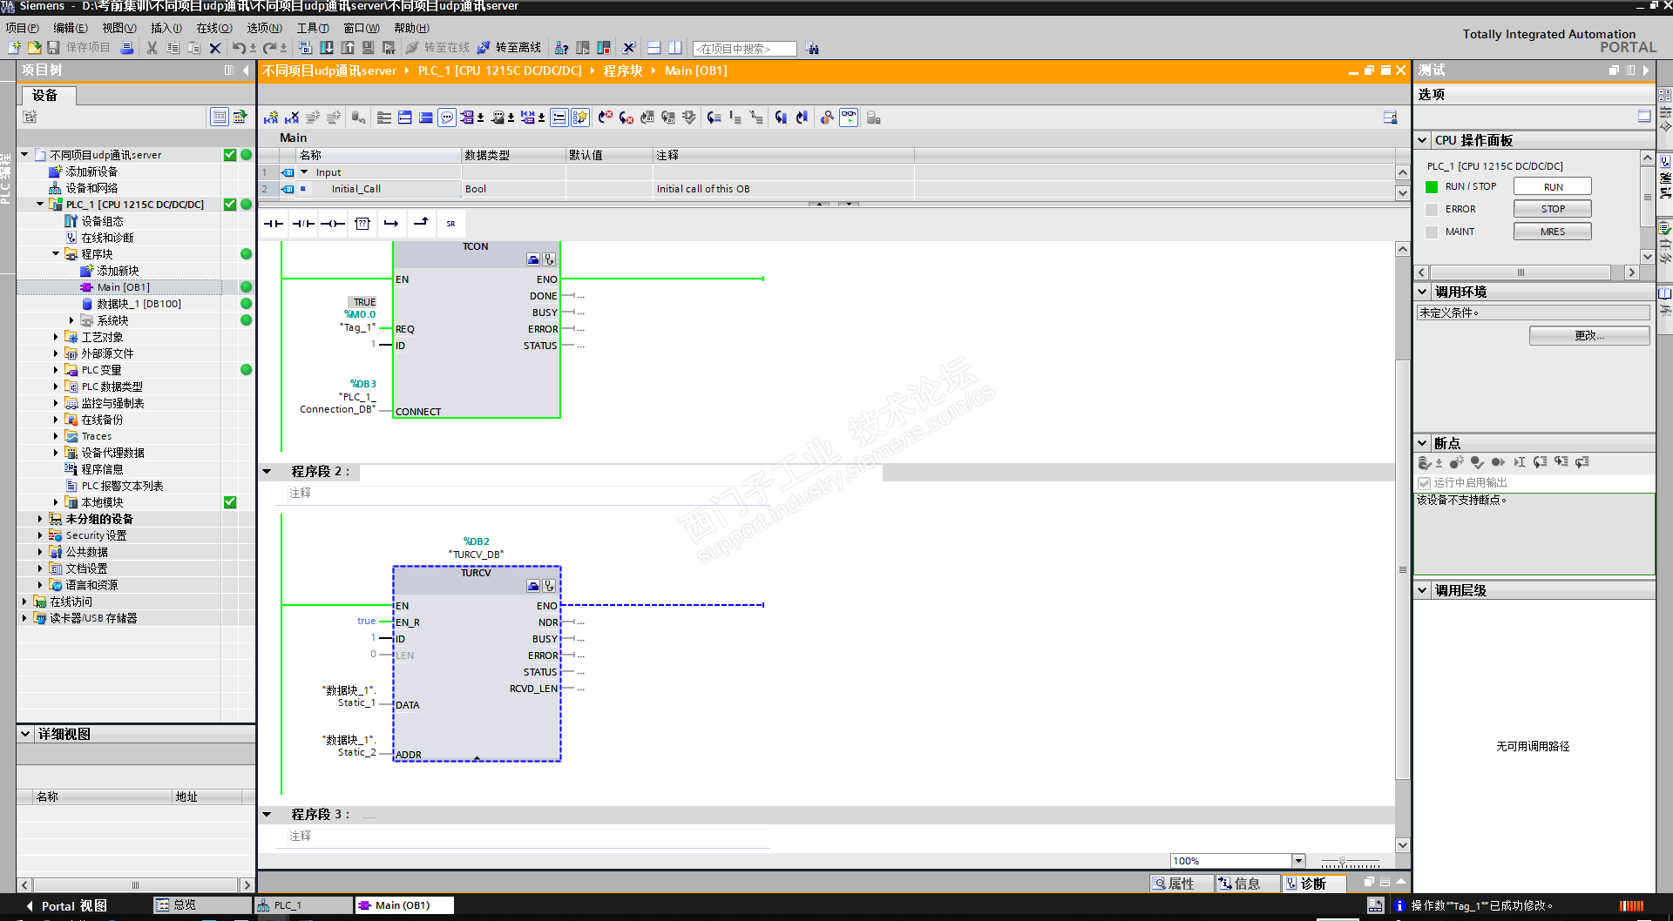Screen dimensions: 1673x921
Task: Click the open project icon
Action: 34,48
